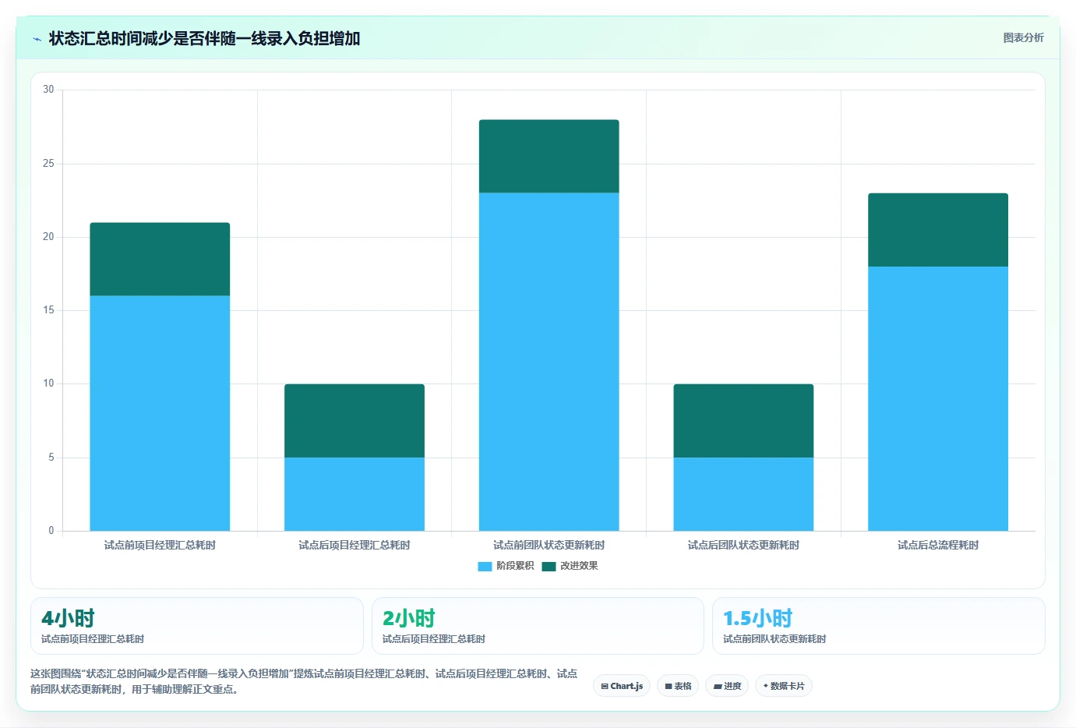The width and height of the screenshot is (1076, 728).
Task: Open the 1.5小时 data card
Action: 879,626
